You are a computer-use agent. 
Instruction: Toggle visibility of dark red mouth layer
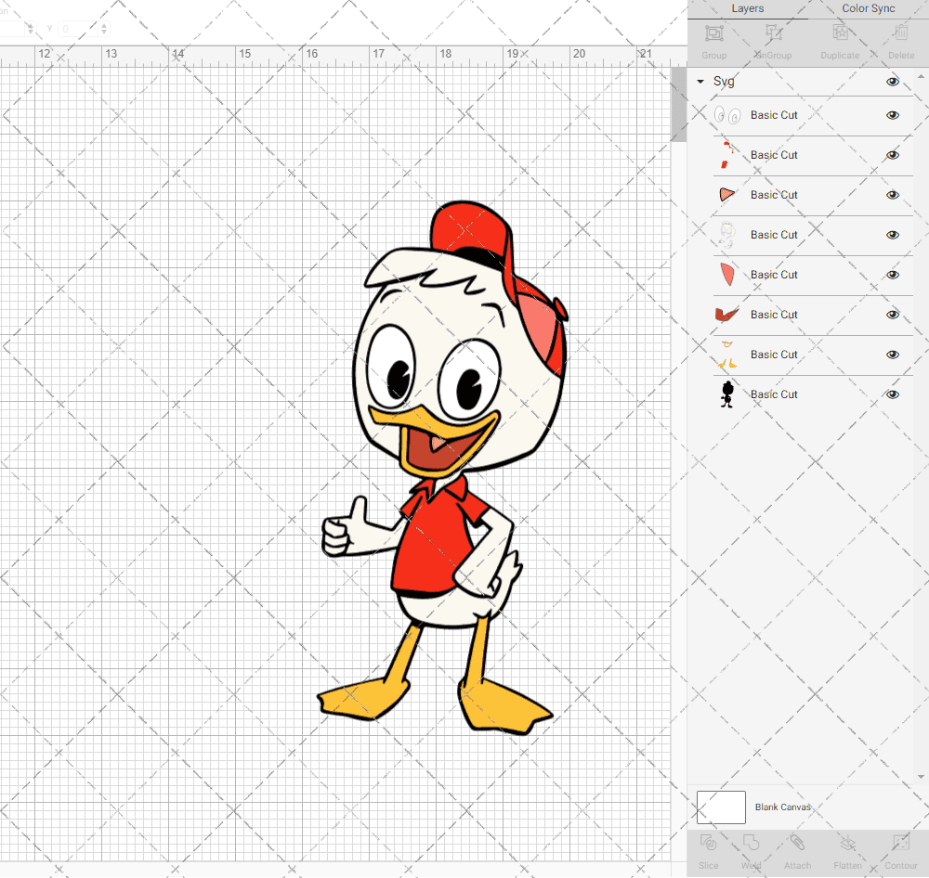[893, 315]
